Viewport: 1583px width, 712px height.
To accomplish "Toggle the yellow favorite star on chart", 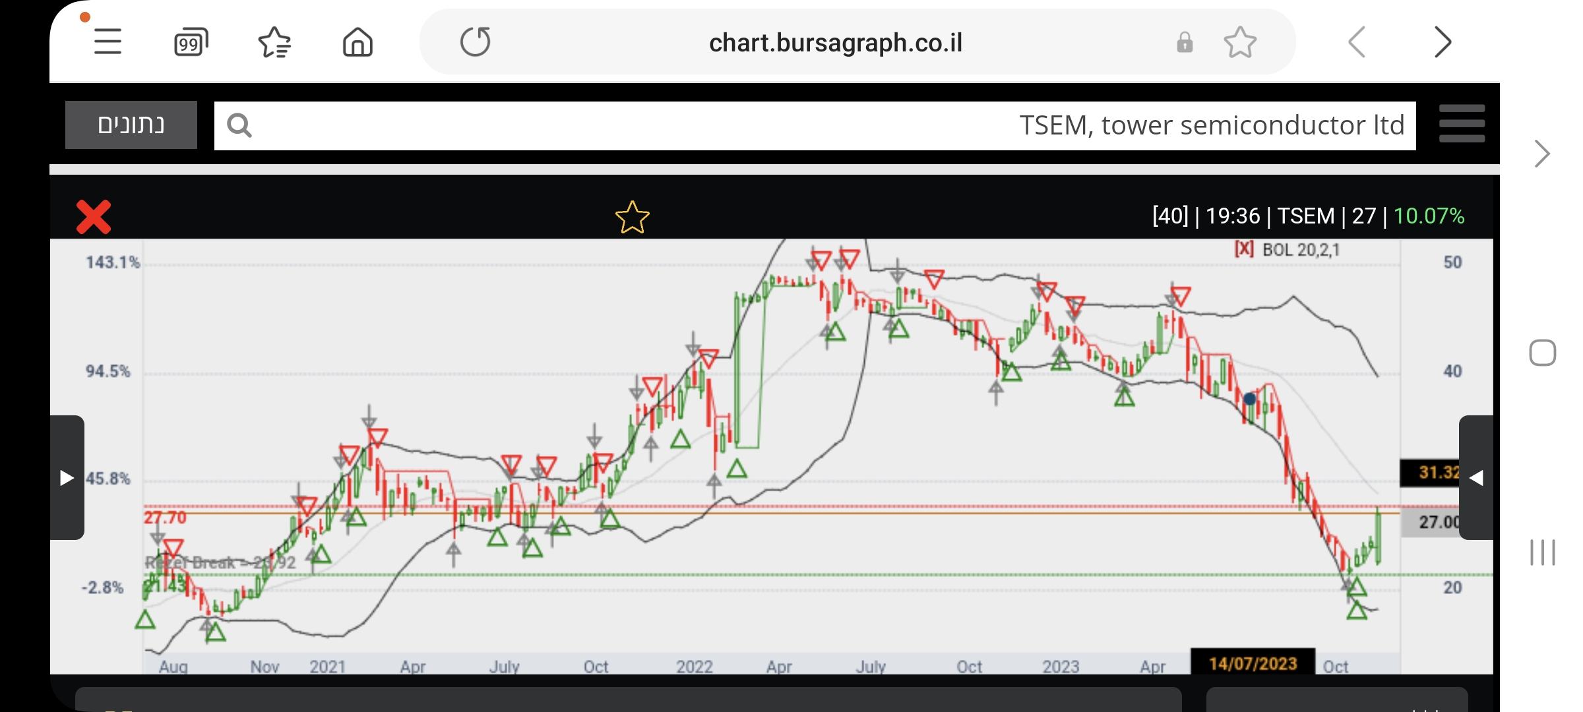I will click(632, 217).
